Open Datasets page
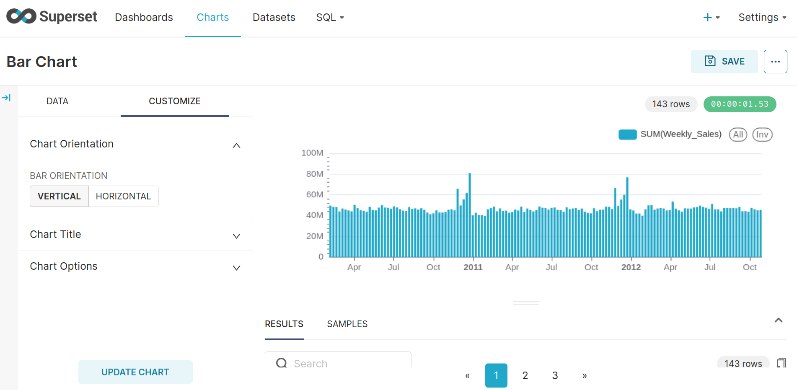This screenshot has width=797, height=390. (x=274, y=17)
